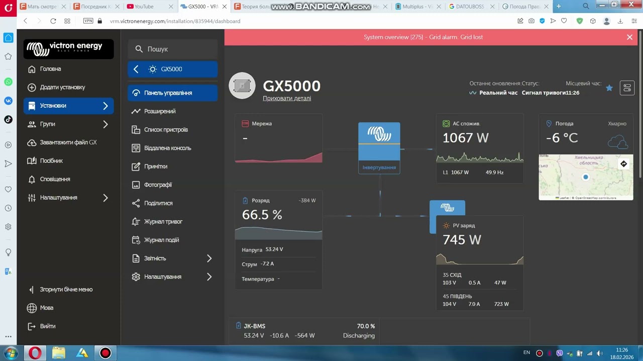Expand the main sidebar Налаштування chevron
Image resolution: width=643 pixels, height=361 pixels.
click(105, 198)
